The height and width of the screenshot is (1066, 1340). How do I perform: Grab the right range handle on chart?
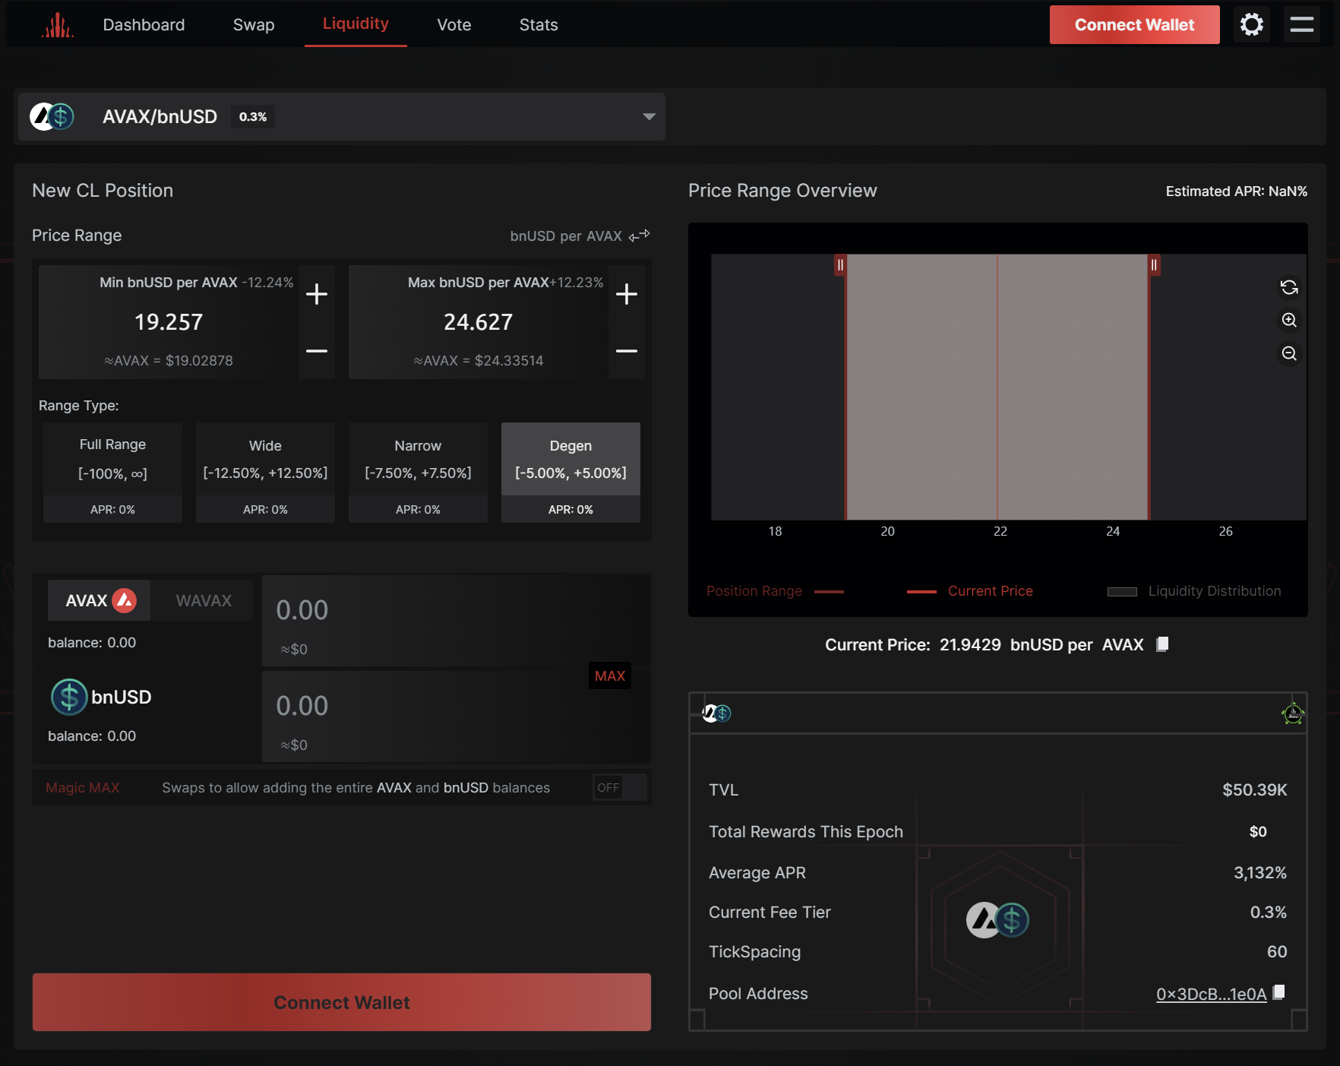1154,265
